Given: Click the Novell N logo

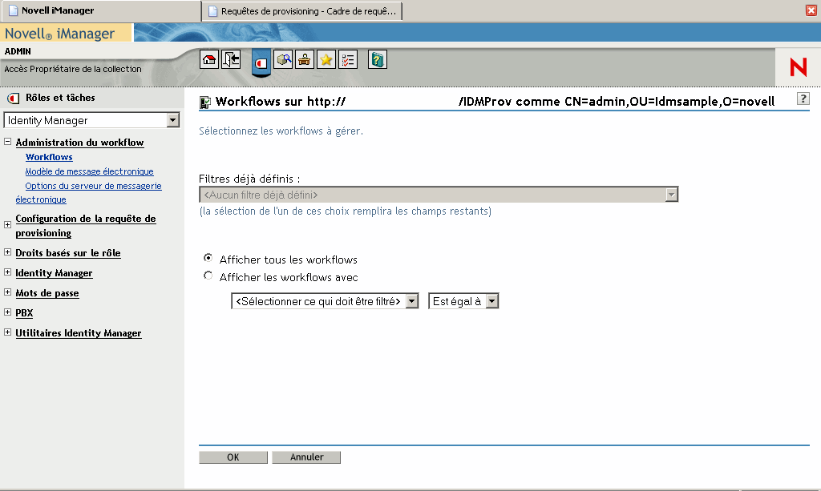Looking at the screenshot, I should pos(798,67).
